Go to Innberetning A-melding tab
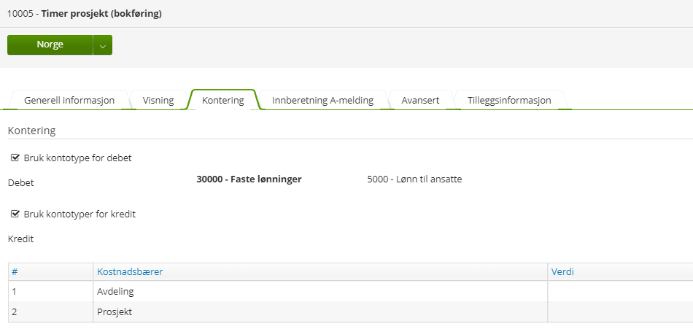 tap(322, 101)
